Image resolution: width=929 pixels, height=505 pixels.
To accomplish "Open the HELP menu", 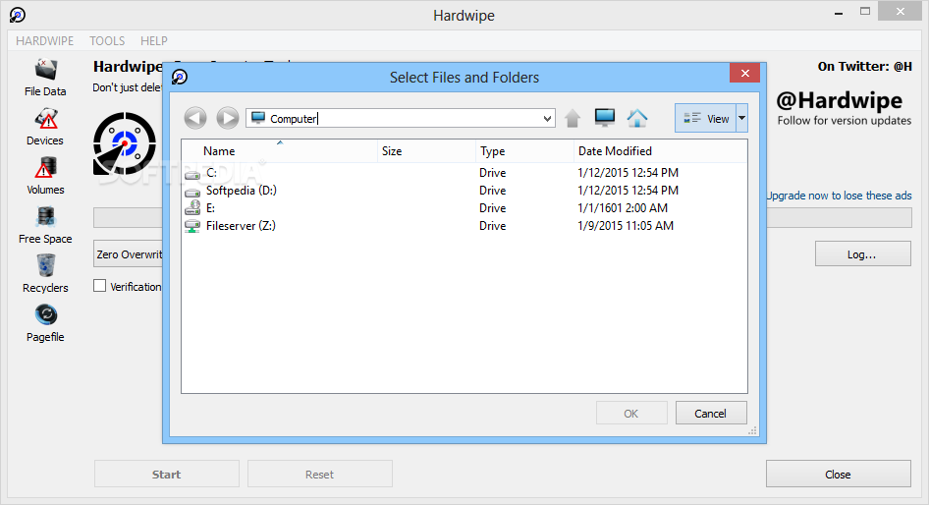I will pos(154,41).
